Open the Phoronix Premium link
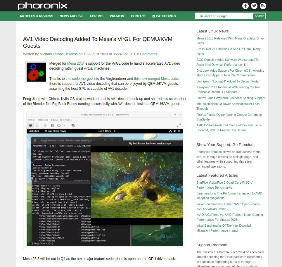The height and width of the screenshot is (267, 282). [x=209, y=152]
